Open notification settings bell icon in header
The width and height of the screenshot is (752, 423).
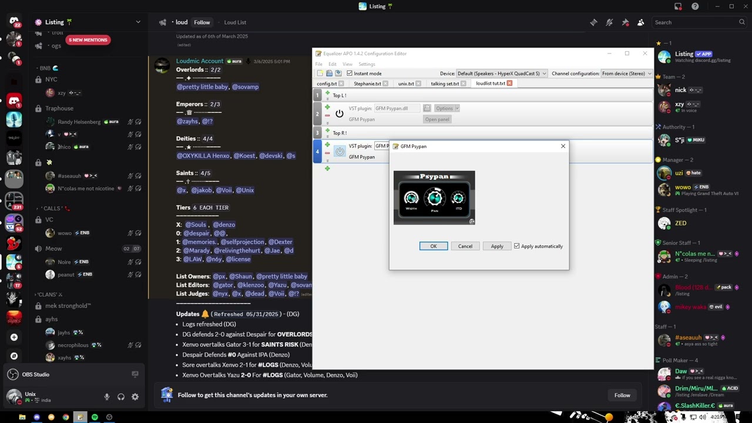click(609, 22)
